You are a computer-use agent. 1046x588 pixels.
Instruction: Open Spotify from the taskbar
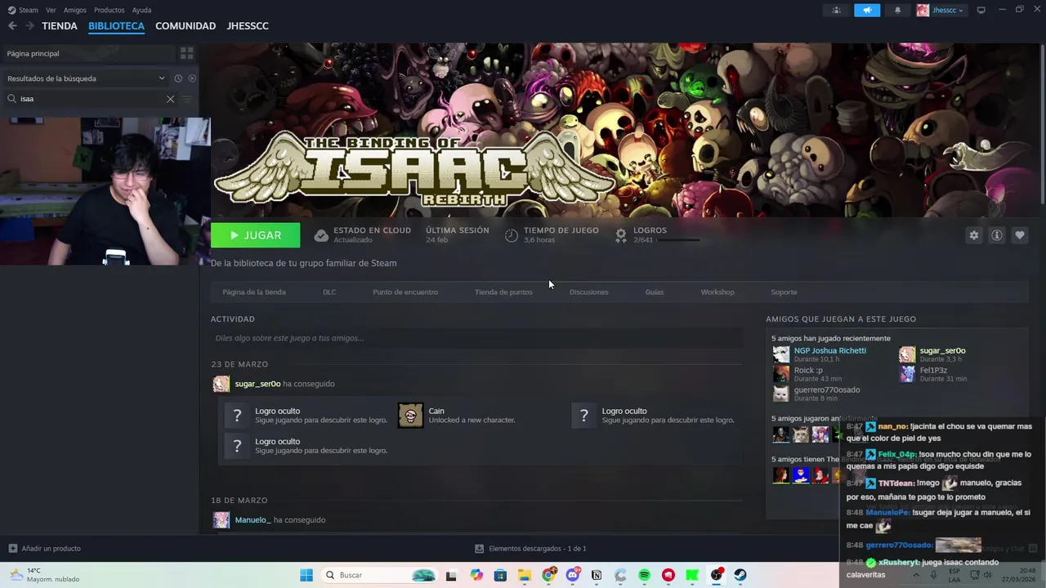click(x=644, y=575)
